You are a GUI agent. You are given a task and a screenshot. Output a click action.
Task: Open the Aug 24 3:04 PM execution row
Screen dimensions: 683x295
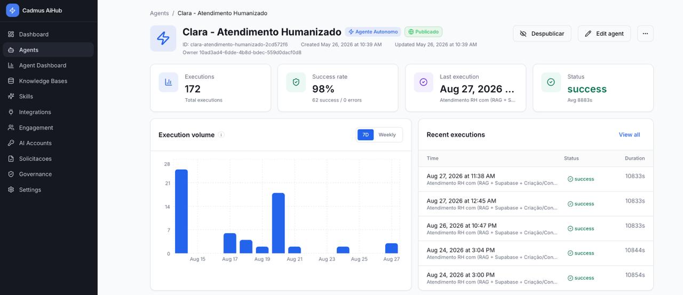tap(536, 253)
